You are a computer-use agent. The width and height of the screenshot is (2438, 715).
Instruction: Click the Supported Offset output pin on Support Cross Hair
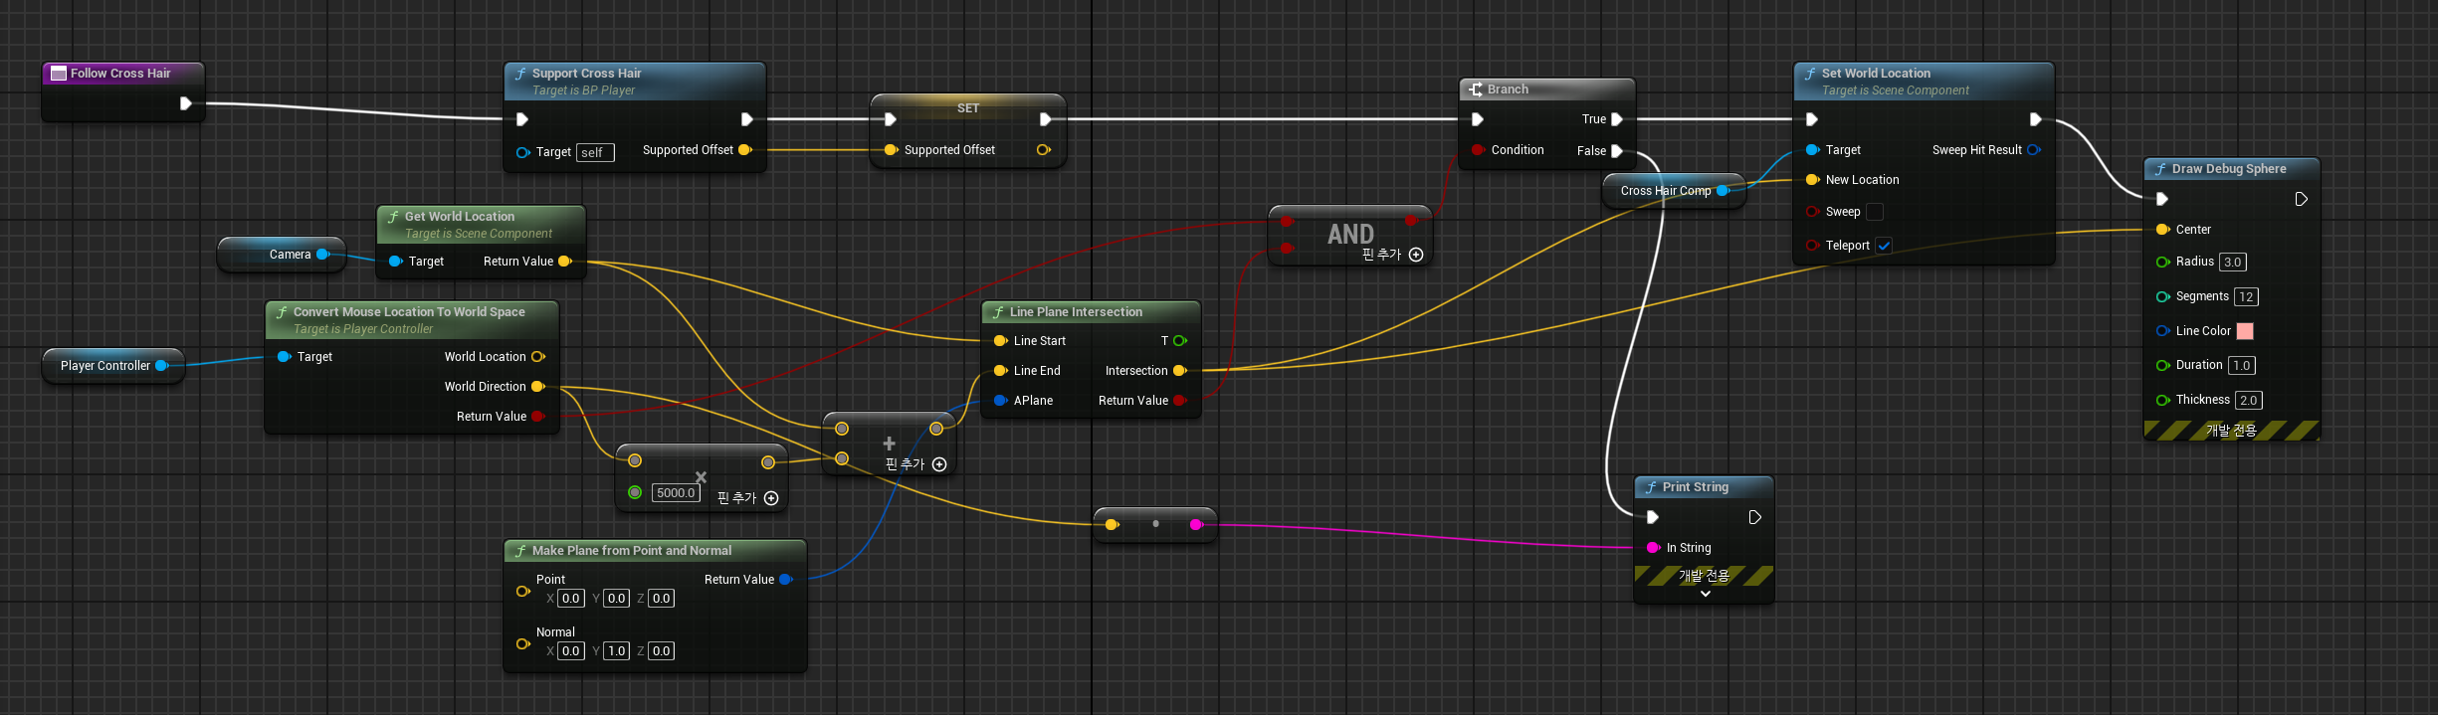[744, 150]
